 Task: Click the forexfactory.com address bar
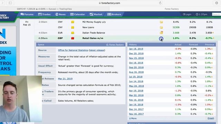pyautogui.click(x=109, y=3)
